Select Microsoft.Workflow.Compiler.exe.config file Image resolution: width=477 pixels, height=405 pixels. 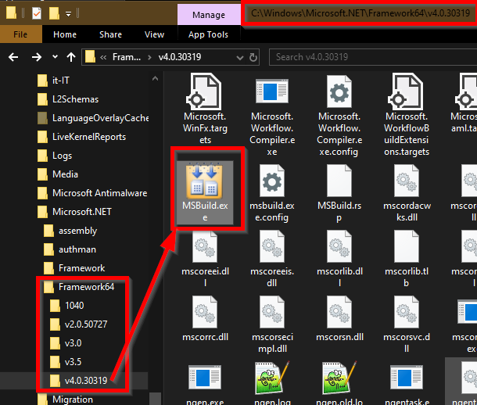[339, 116]
